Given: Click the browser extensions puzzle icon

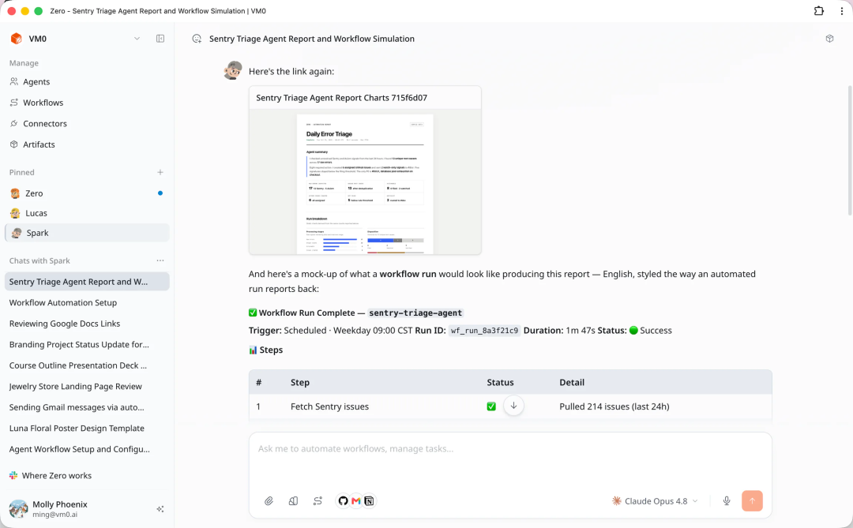Looking at the screenshot, I should 819,11.
